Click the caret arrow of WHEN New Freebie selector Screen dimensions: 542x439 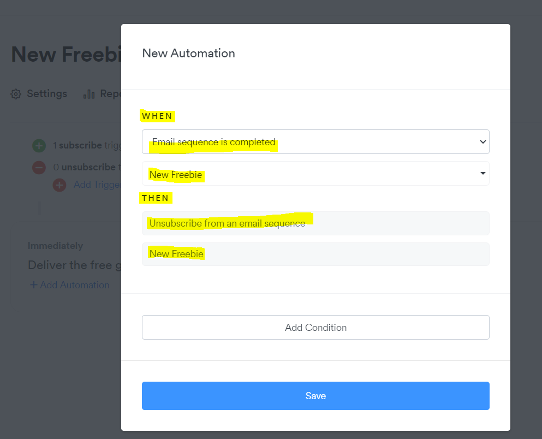[483, 174]
